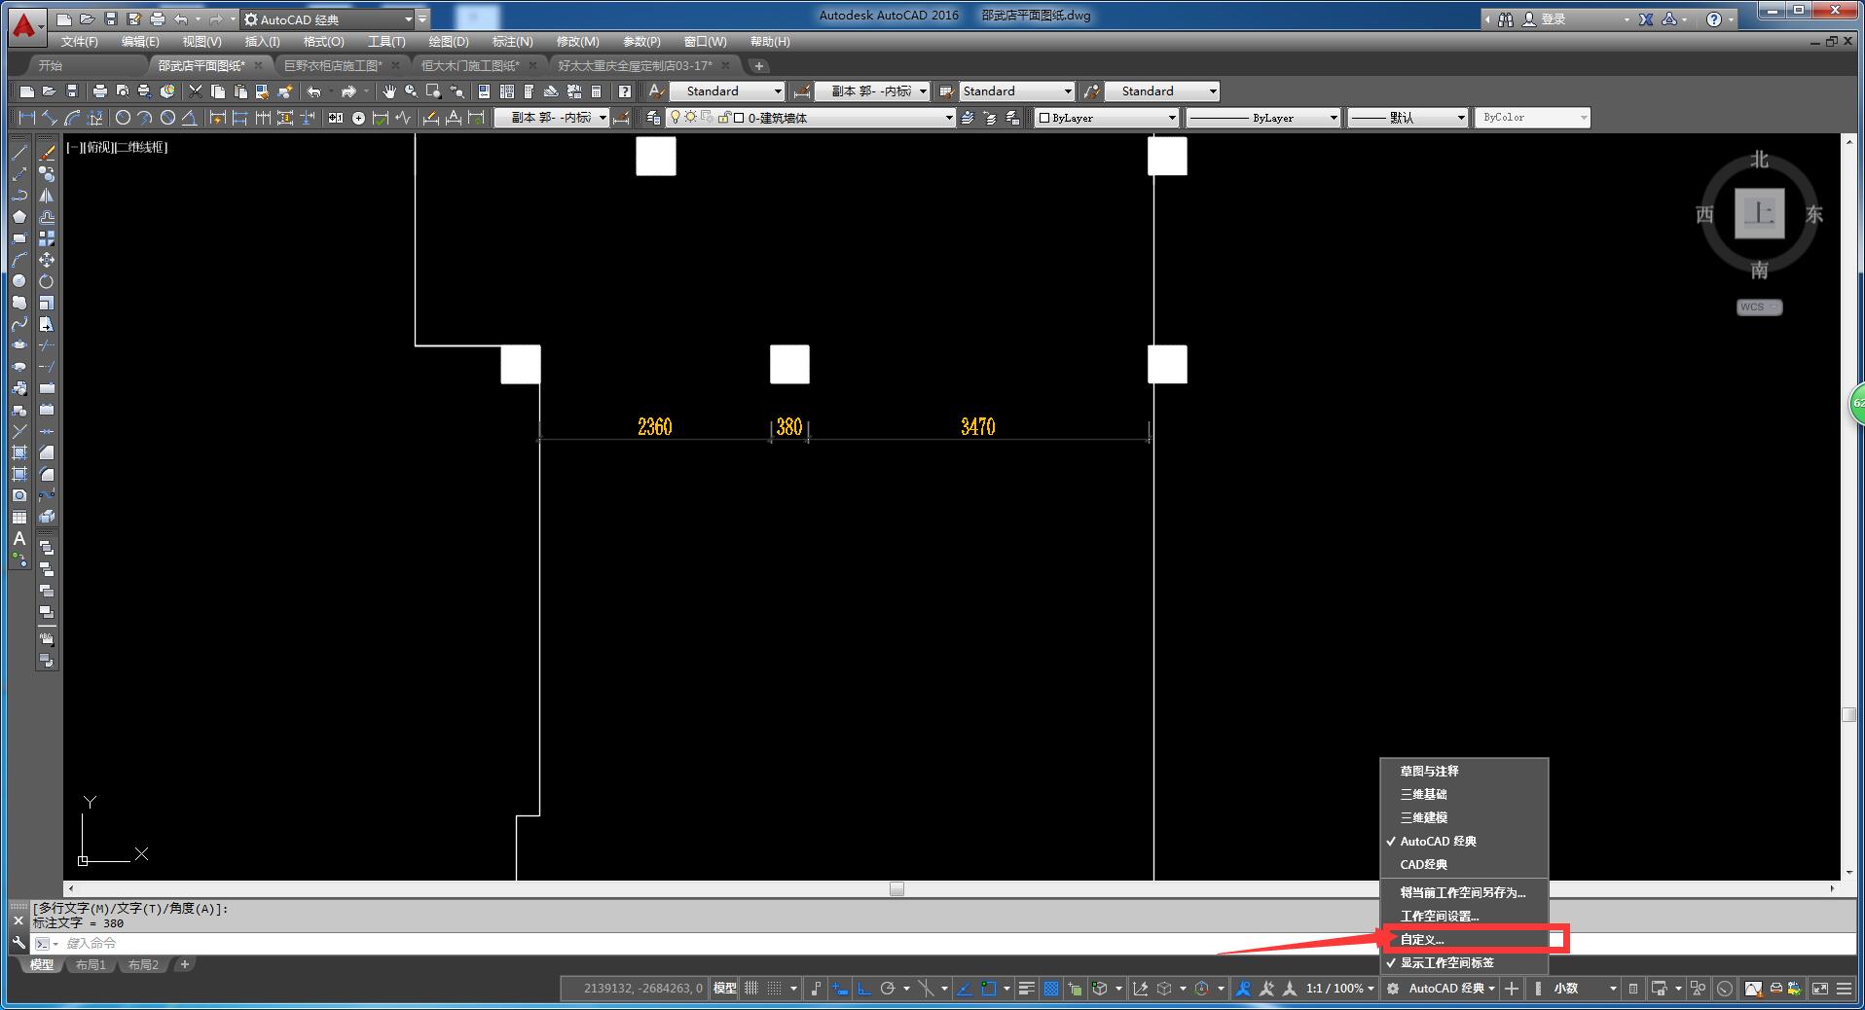Click the ViewCube 上 top face
Viewport: 1865px width, 1010px height.
[1759, 213]
